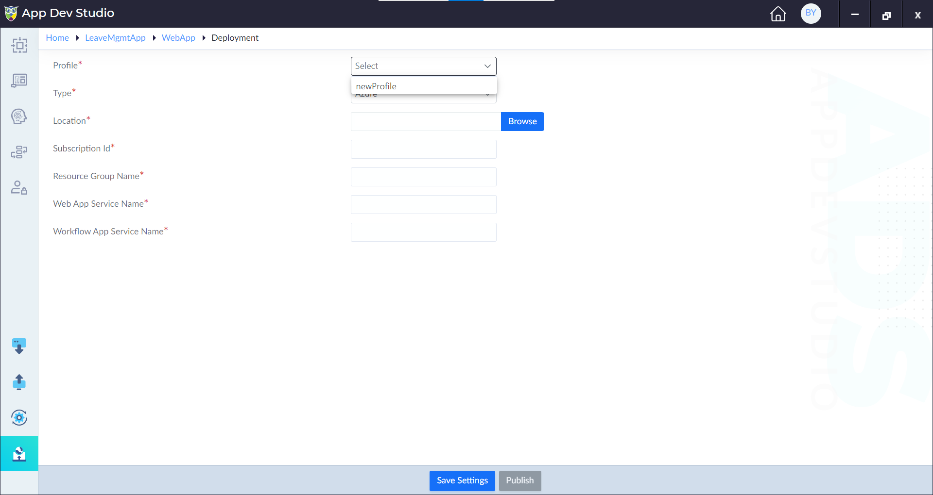
Task: Expand the Profile Select dropdown
Action: (424, 66)
